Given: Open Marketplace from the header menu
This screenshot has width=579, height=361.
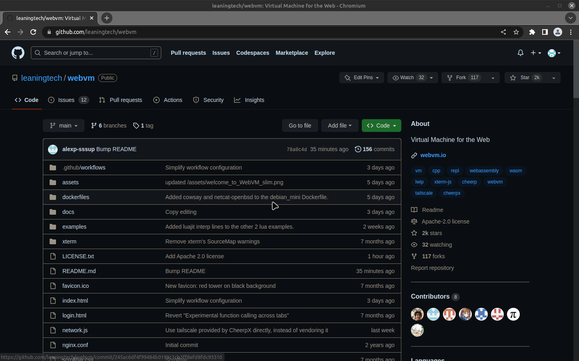Looking at the screenshot, I should tap(292, 52).
